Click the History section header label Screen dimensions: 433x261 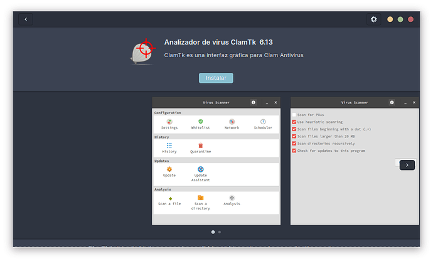click(161, 137)
